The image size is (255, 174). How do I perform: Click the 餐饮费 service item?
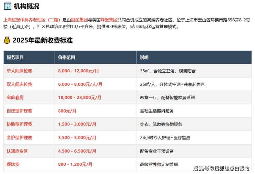coord(13,164)
